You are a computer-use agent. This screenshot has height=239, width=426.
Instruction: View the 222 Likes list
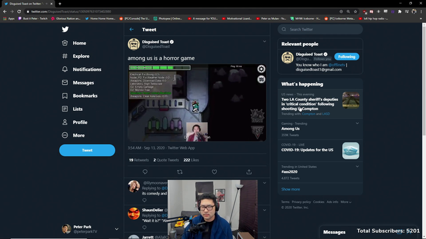(191, 160)
